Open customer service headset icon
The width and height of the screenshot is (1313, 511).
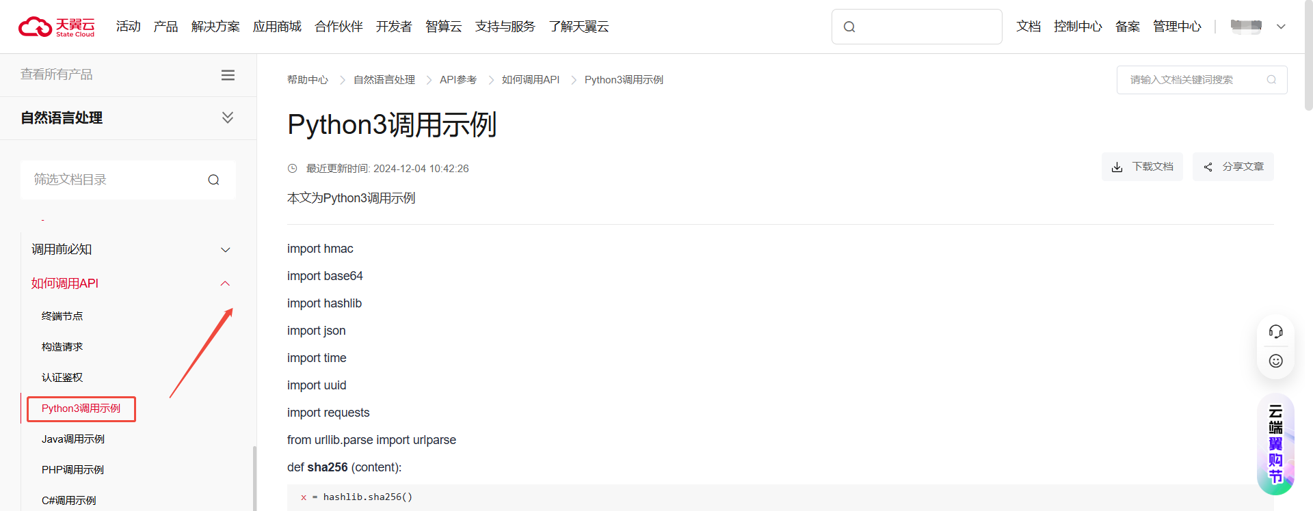1275,331
